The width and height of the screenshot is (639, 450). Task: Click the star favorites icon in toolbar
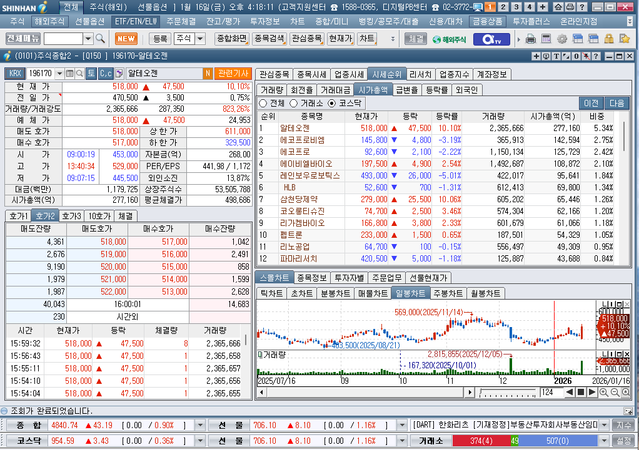point(625,39)
